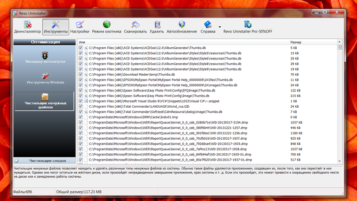Open Автообновление auto-update
The height and width of the screenshot is (201, 357).
click(182, 27)
